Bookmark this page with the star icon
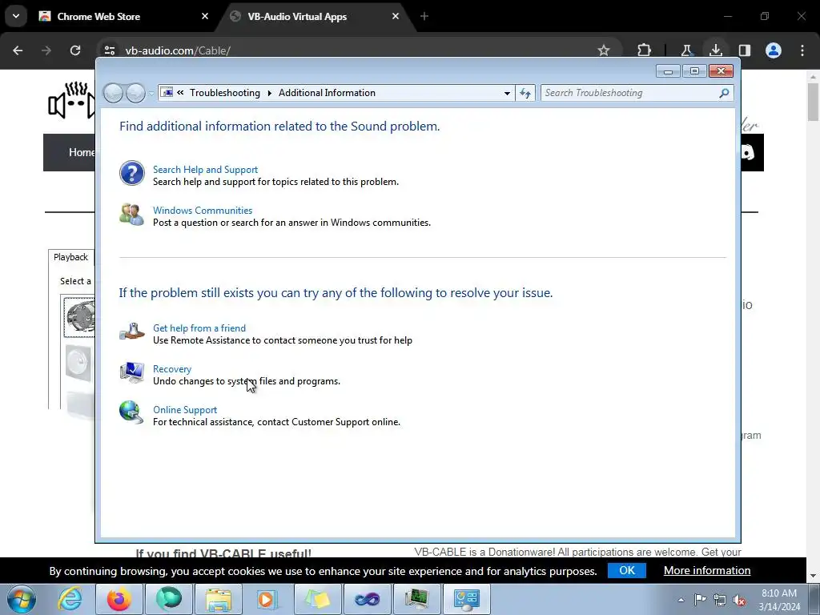The width and height of the screenshot is (820, 615). point(604,50)
